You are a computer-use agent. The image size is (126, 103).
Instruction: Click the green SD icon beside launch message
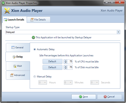coord(33,38)
